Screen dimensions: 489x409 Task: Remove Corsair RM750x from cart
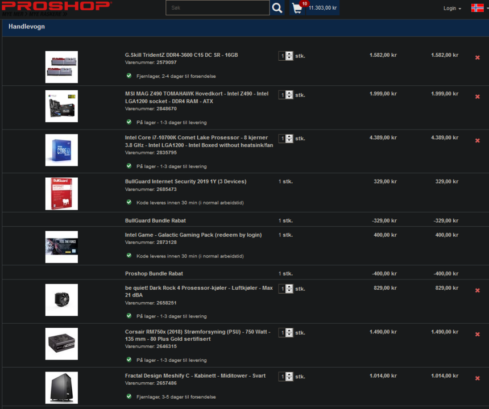[x=477, y=334]
